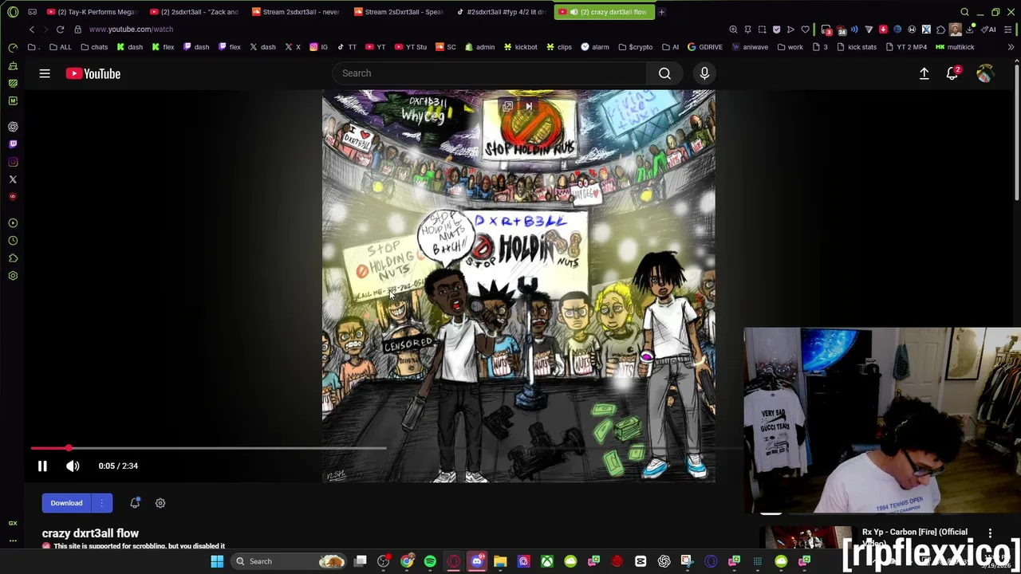
Task: Open the GX Control sidebar button
Action: pos(13,523)
